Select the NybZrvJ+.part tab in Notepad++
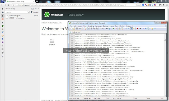 (x=75, y=32)
